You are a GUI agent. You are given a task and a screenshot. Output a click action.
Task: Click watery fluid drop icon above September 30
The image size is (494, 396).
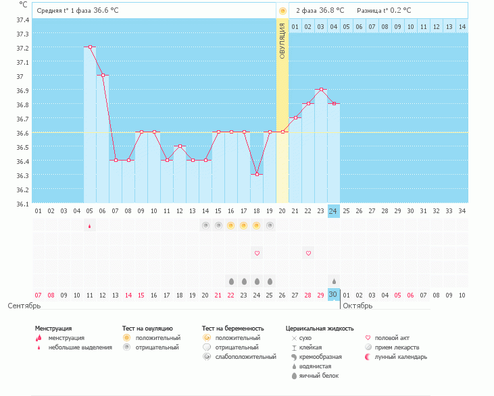pos(334,281)
